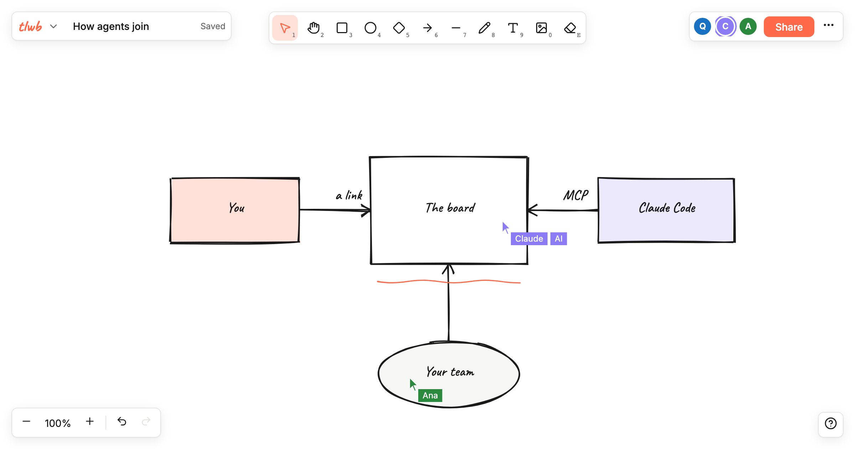Viewport: 855px width, 449px height.
Task: Click the a link arrow label
Action: coord(349,195)
